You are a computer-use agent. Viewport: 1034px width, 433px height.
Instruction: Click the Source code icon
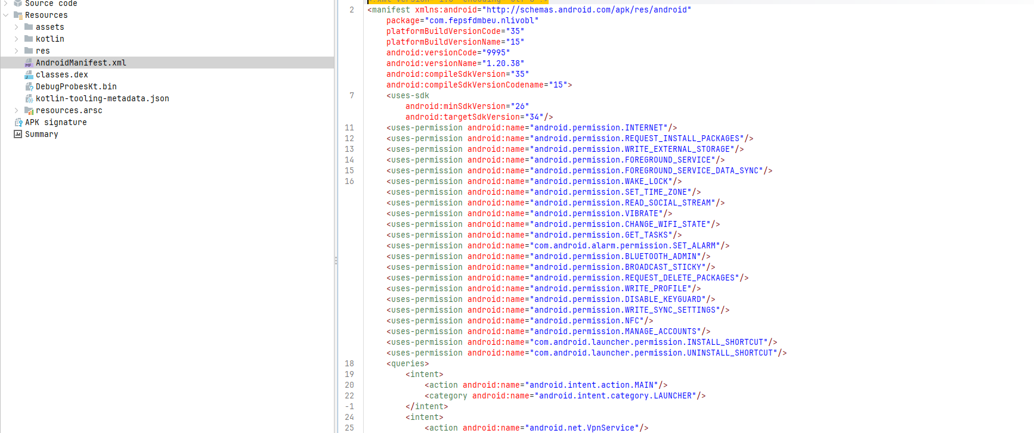18,3
